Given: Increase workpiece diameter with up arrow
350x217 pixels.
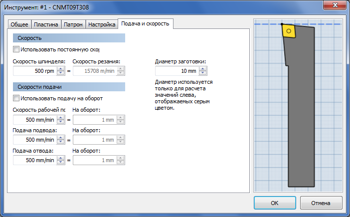Looking at the screenshot, I should pyautogui.click(x=203, y=69).
